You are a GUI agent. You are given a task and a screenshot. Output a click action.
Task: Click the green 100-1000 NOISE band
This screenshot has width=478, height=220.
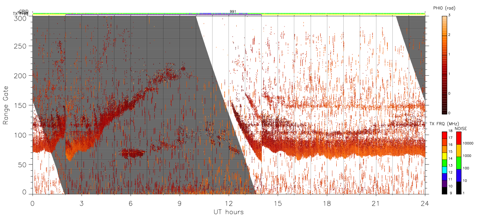pos(459,163)
